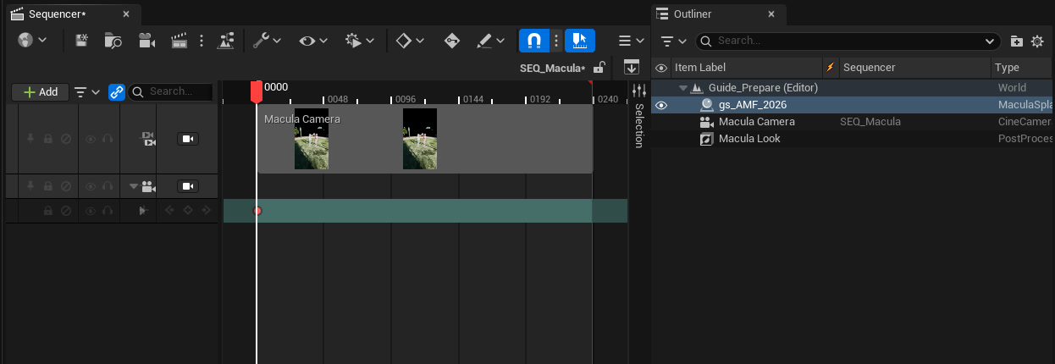Sort by Item Label column header
Viewport: 1055px width, 364px height.
tap(746, 68)
